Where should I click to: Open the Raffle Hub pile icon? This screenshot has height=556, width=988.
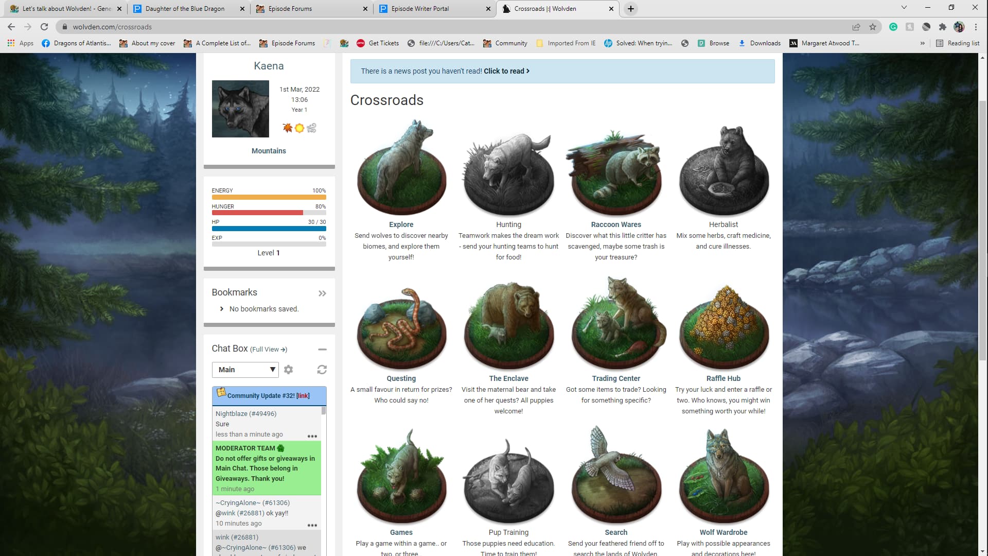point(724,327)
